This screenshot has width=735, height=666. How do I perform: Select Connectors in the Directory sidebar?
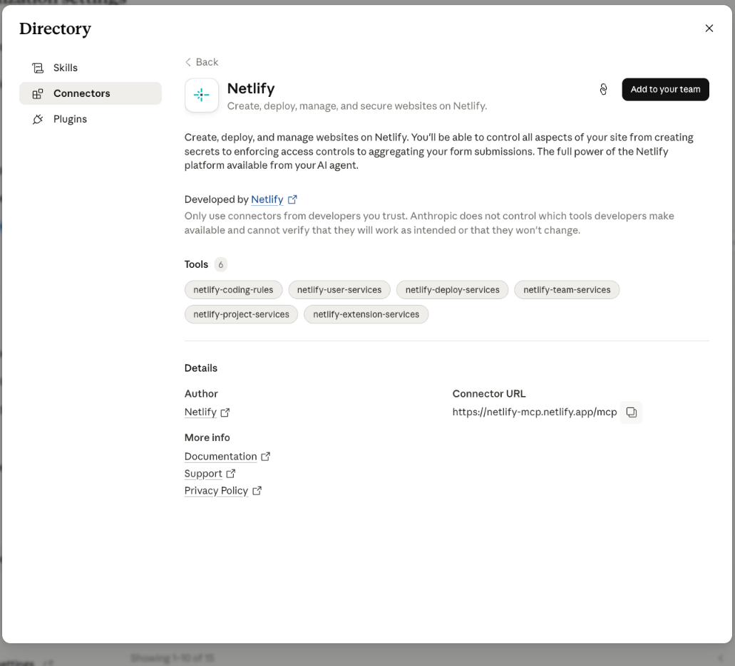91,93
